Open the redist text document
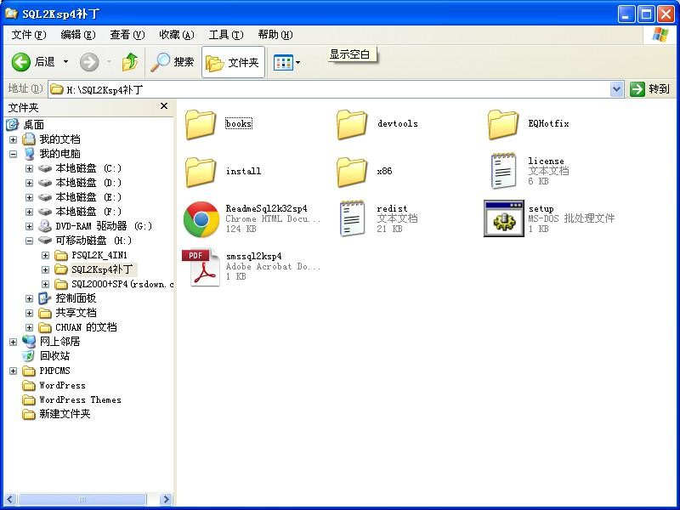680x510 pixels. click(352, 219)
